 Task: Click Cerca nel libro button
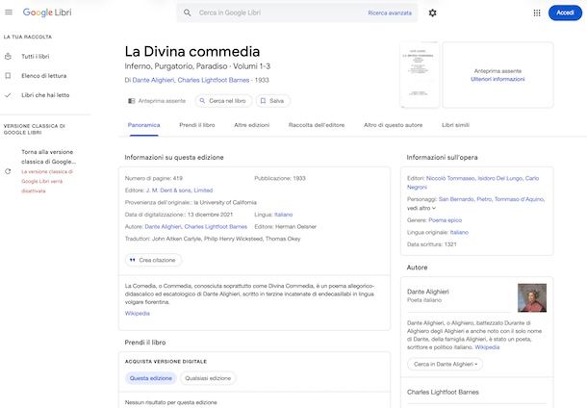click(x=223, y=101)
